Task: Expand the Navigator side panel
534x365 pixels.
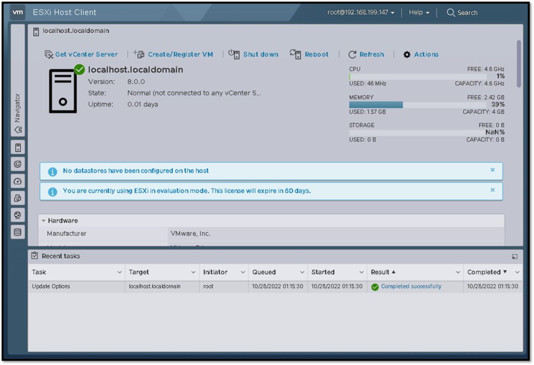Action: coord(18,129)
